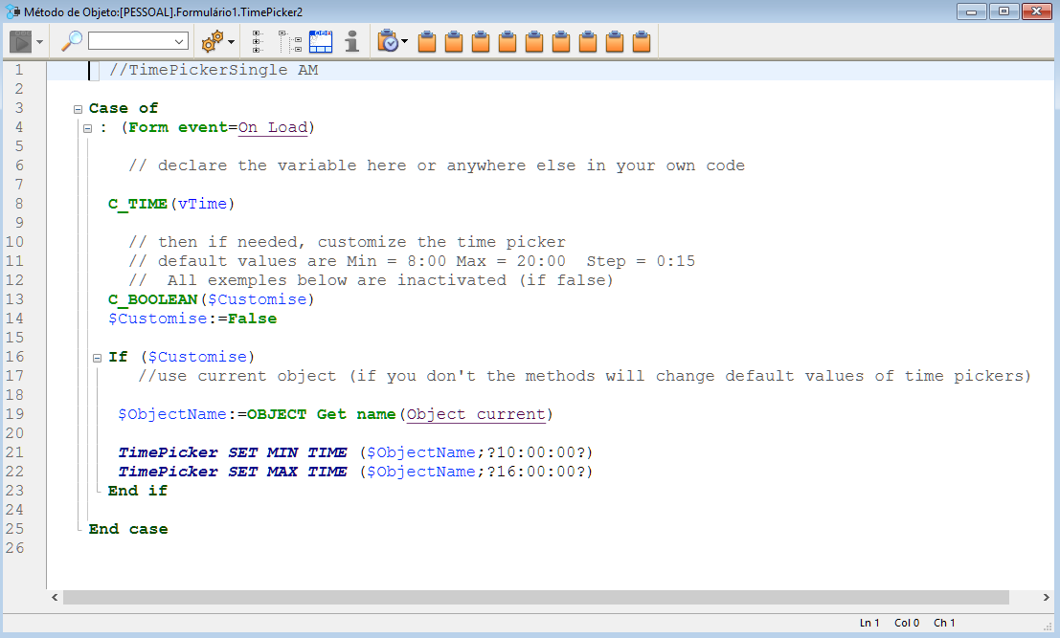Click the clipboard 8 icon in toolbar
The height and width of the screenshot is (638, 1060).
point(615,41)
